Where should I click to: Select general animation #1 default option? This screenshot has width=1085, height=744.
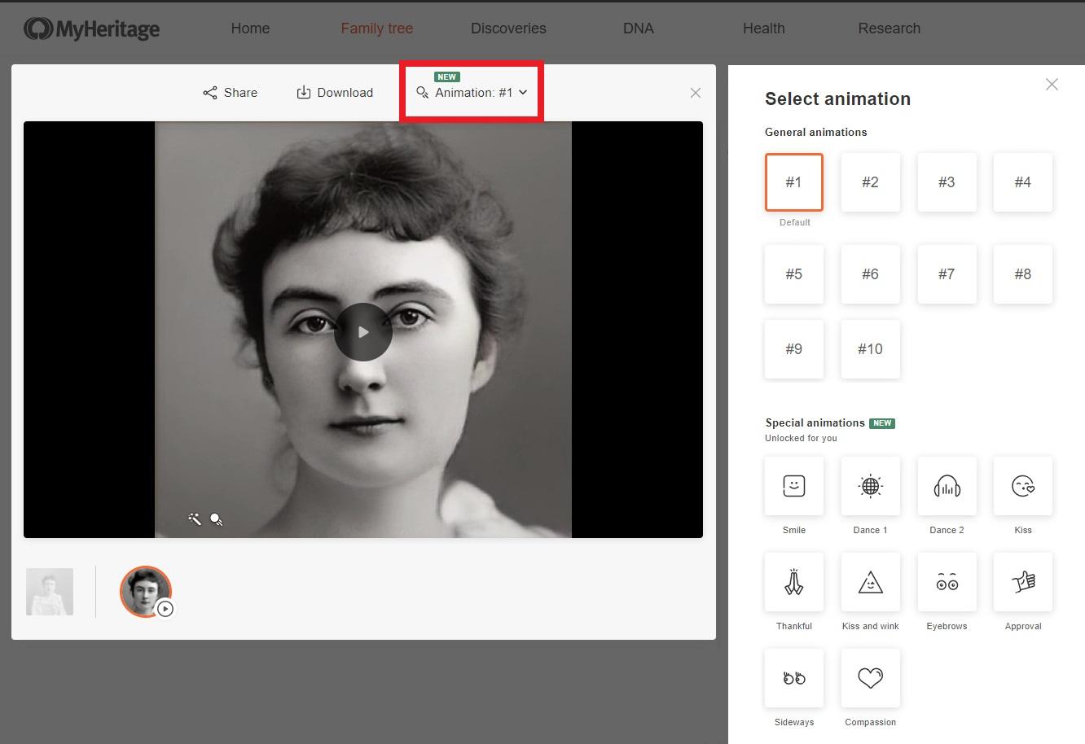793,182
